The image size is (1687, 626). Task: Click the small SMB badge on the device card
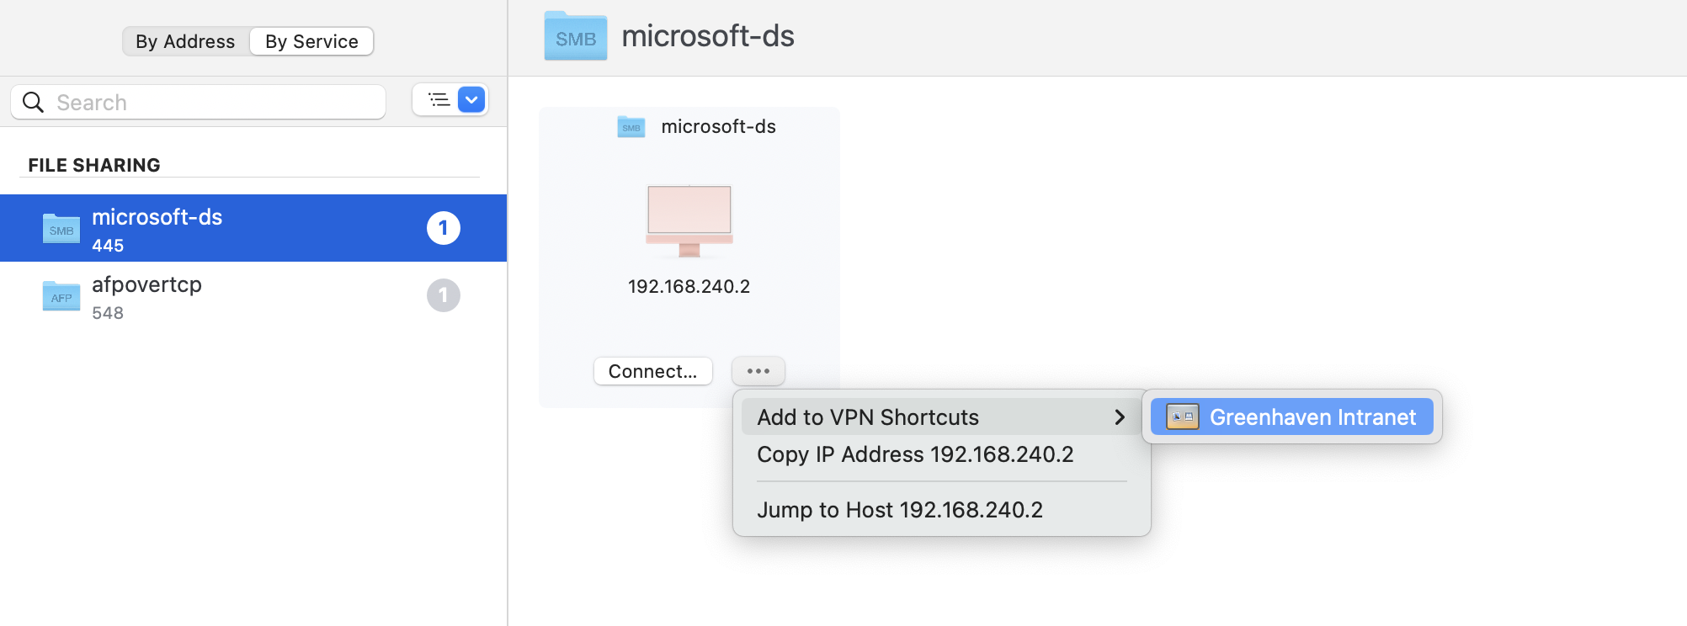(631, 126)
